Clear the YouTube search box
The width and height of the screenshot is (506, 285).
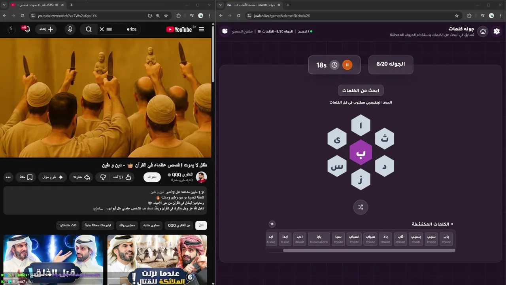102,29
